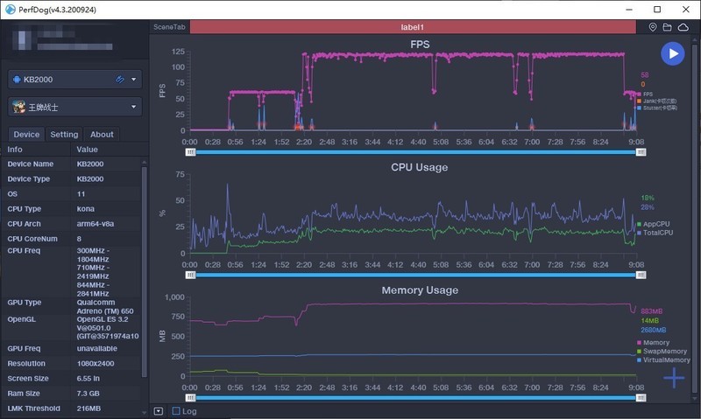This screenshot has height=419, width=701.
Task: Switch to the Setting tab
Action: click(x=64, y=135)
